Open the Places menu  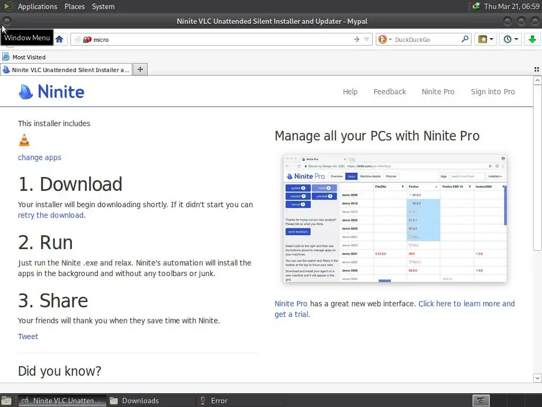point(74,6)
